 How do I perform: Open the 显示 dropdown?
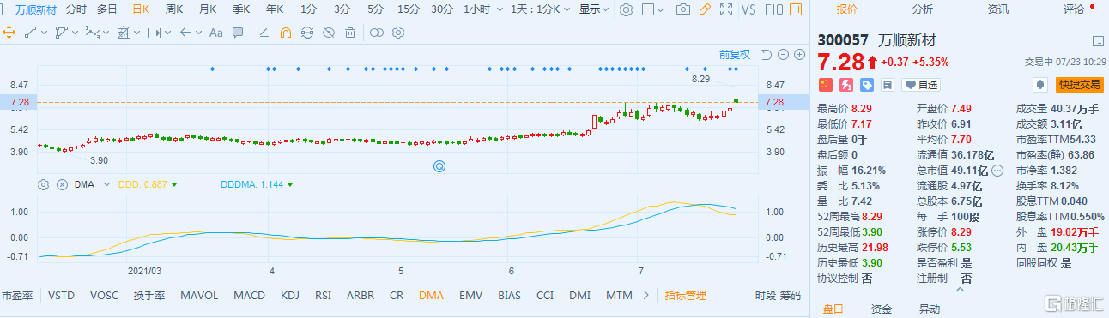pyautogui.click(x=593, y=9)
